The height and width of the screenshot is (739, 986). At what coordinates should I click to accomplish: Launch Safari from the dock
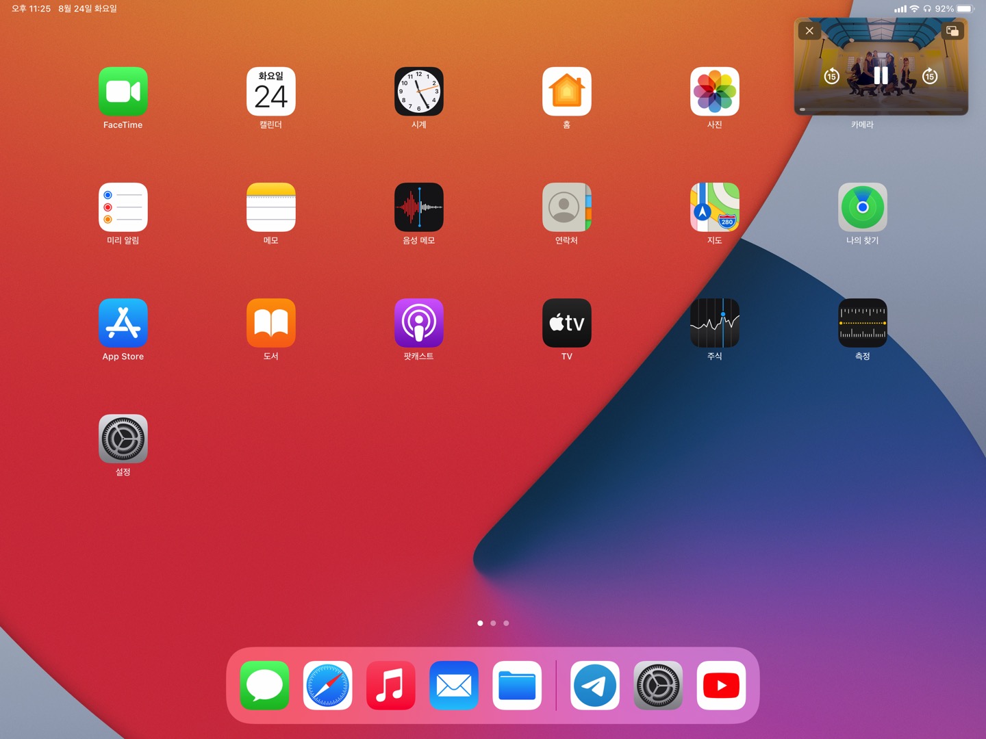click(328, 686)
